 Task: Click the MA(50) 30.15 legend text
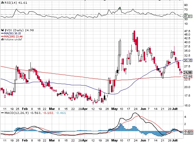(x=11, y=33)
